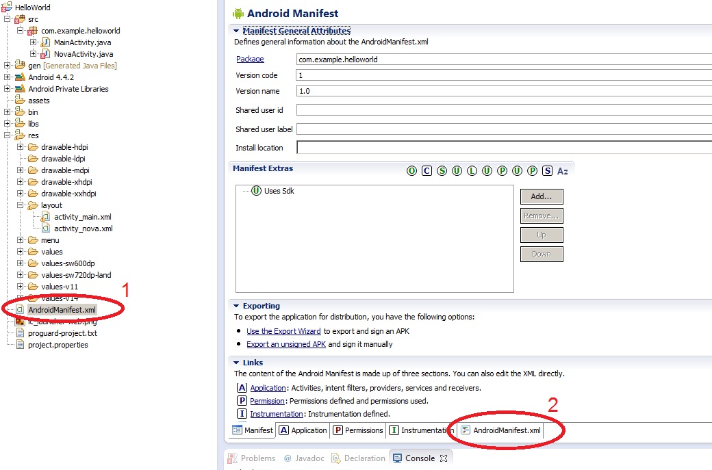Click the src source folder icon
Viewport: 712px width, 470px height.
pos(20,19)
